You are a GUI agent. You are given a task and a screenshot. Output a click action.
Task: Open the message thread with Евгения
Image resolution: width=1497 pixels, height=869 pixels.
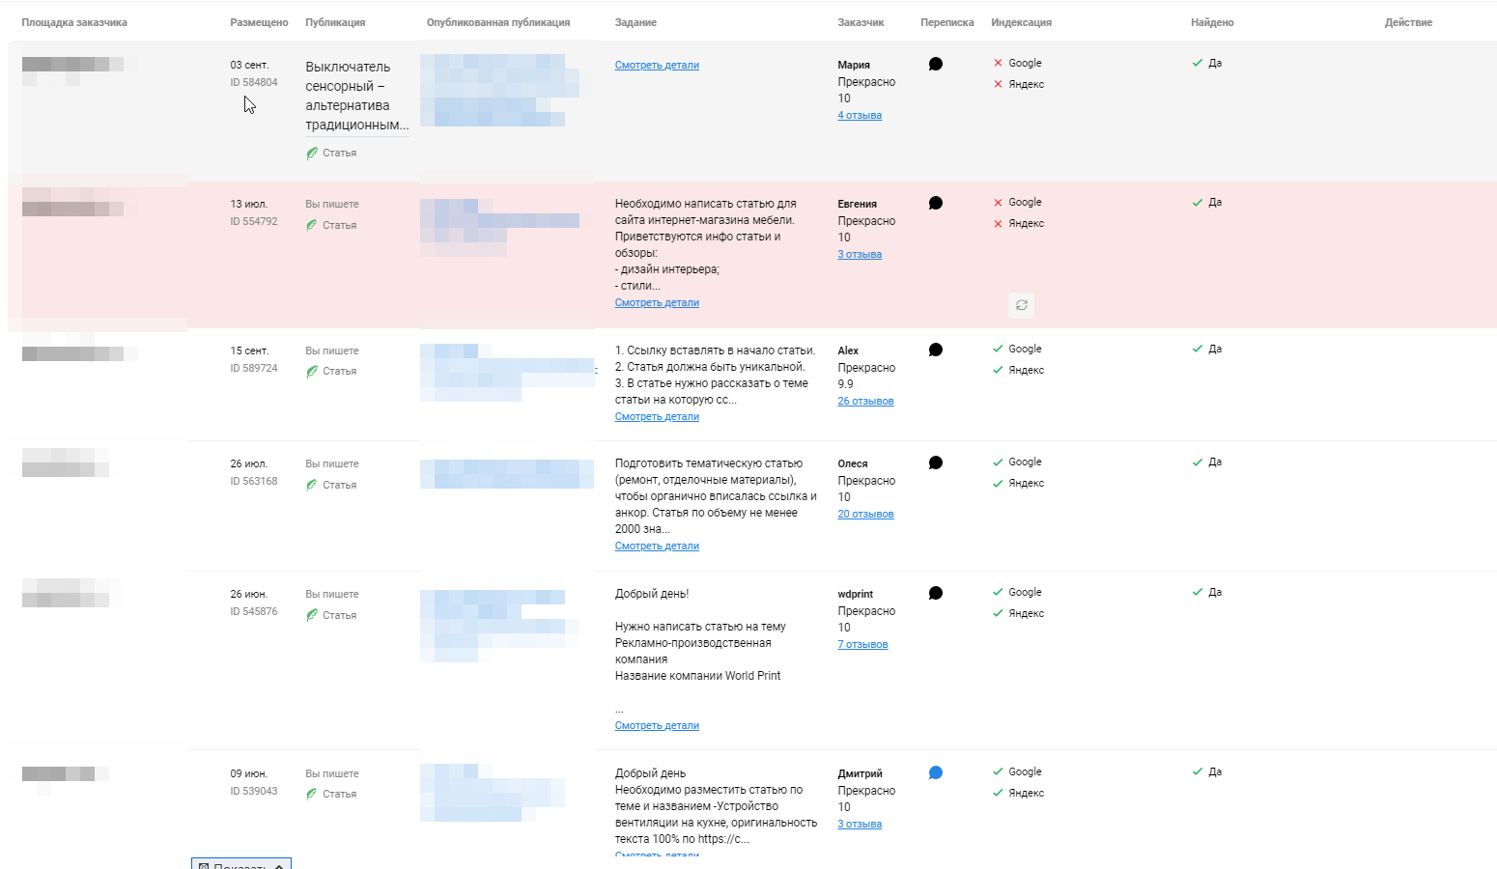click(935, 204)
